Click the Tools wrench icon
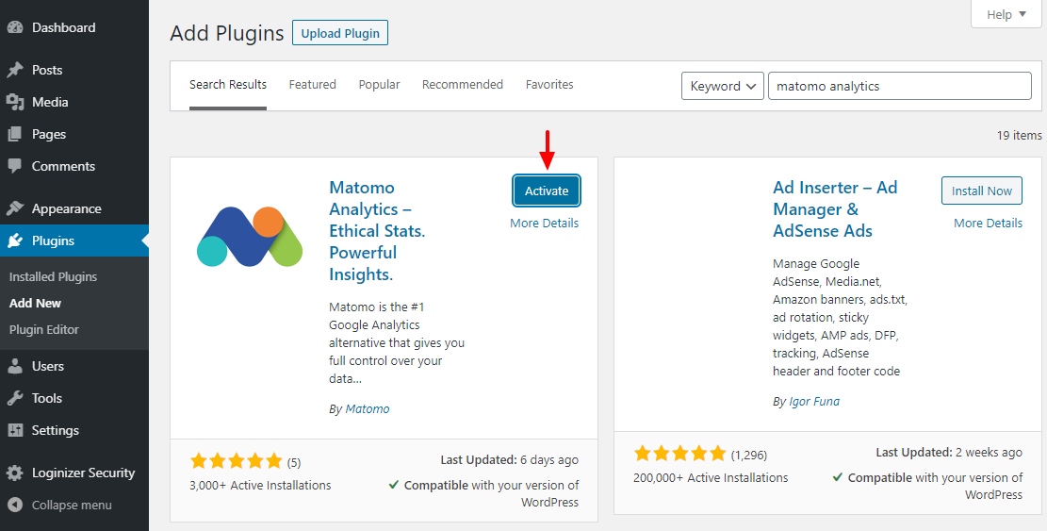This screenshot has height=531, width=1047. (x=15, y=398)
